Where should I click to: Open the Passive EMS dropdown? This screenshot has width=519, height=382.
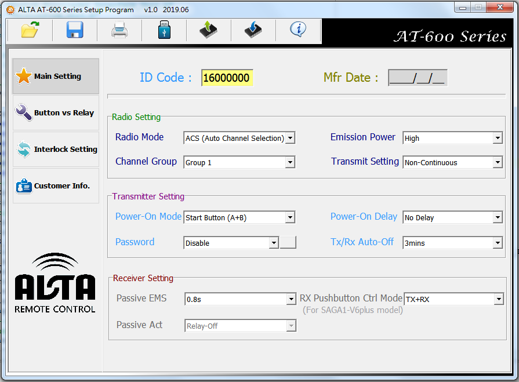coord(240,299)
